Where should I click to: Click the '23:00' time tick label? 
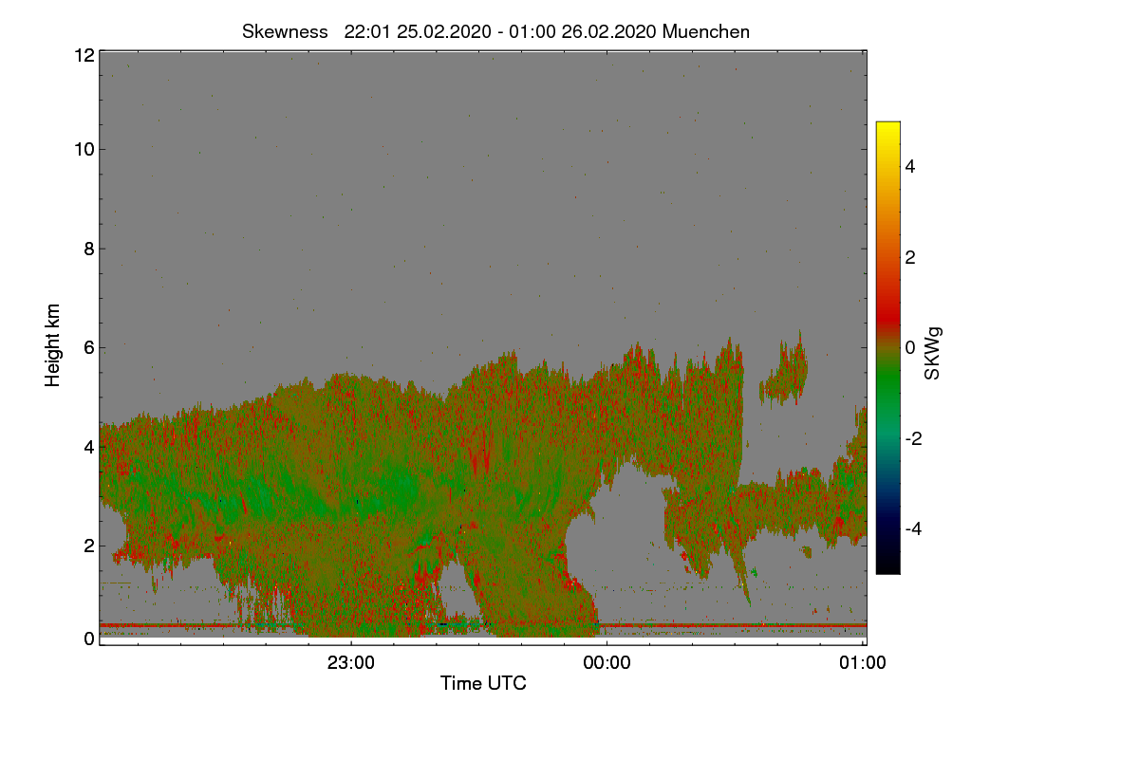coord(350,663)
